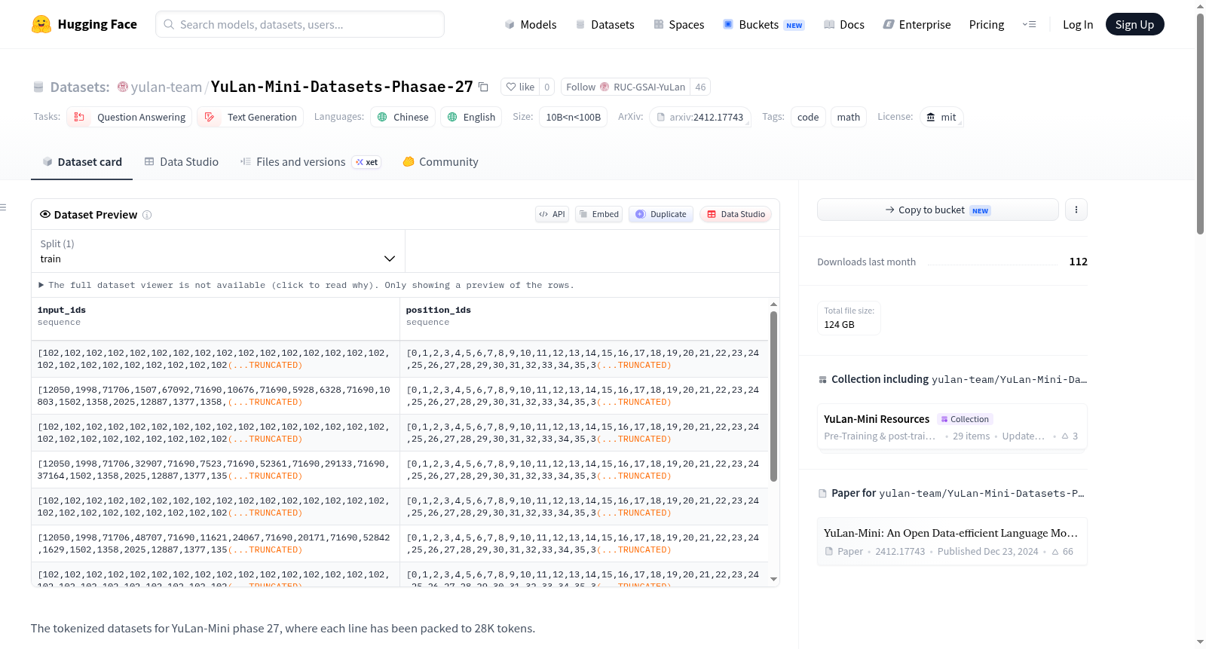Click the API button

point(552,214)
